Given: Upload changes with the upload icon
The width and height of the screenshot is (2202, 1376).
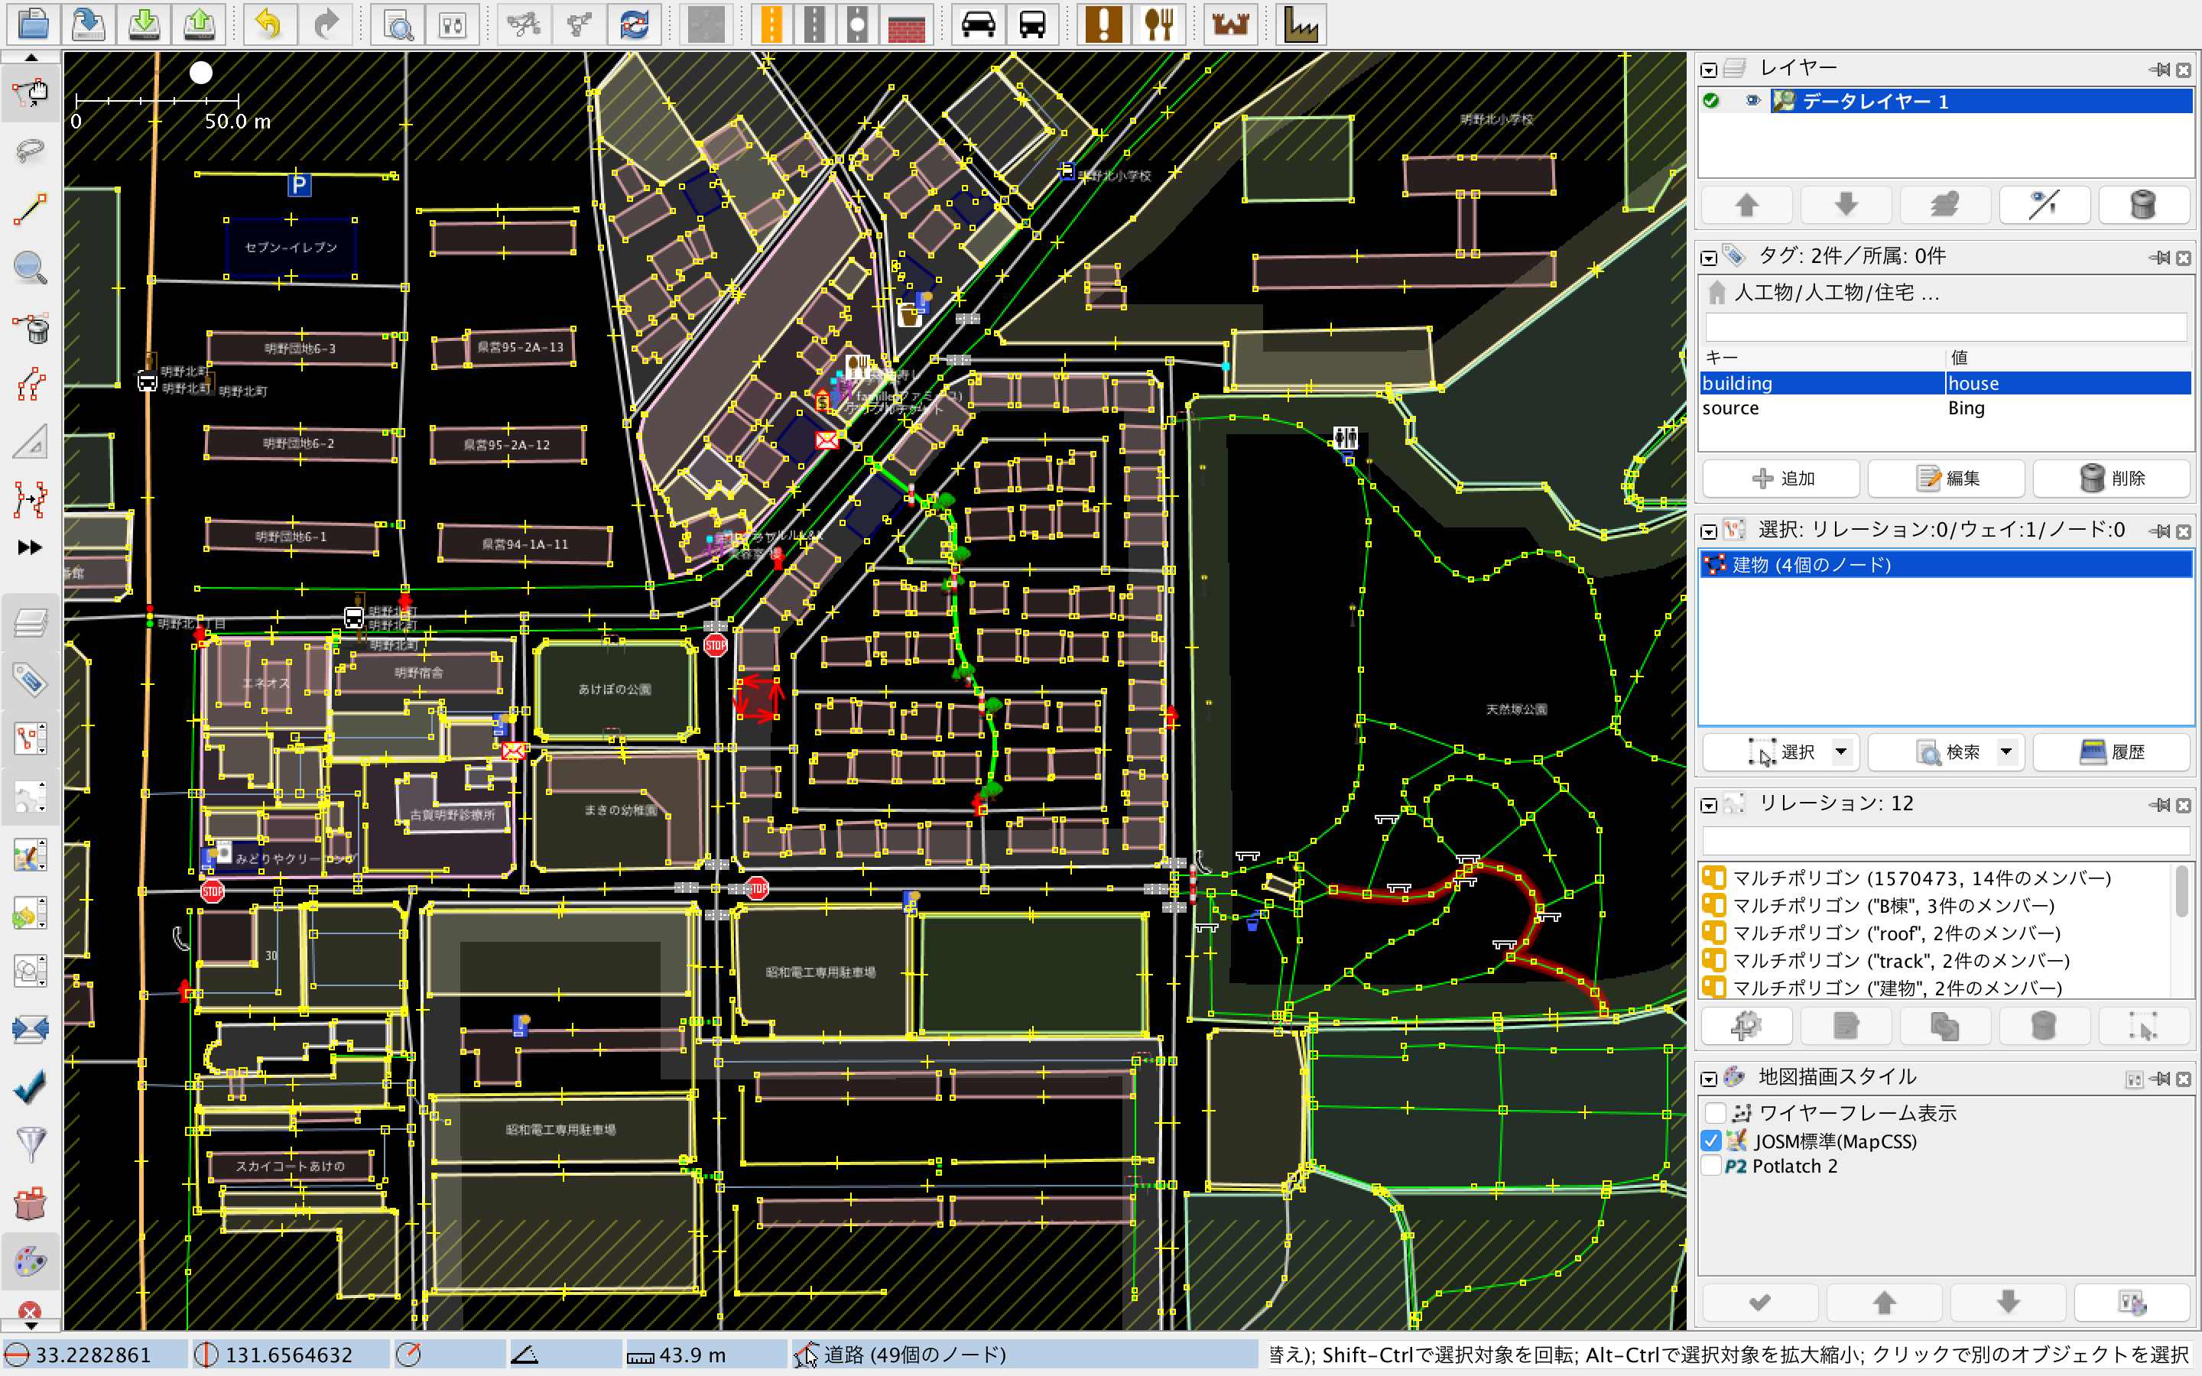Looking at the screenshot, I should [200, 24].
